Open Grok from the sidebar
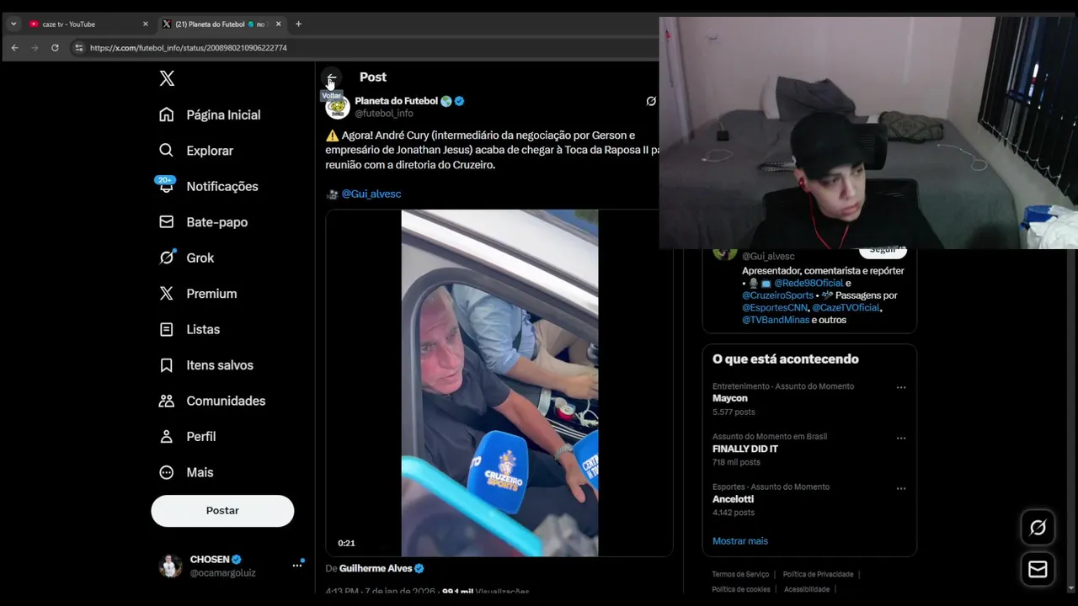This screenshot has height=606, width=1078. [x=186, y=258]
